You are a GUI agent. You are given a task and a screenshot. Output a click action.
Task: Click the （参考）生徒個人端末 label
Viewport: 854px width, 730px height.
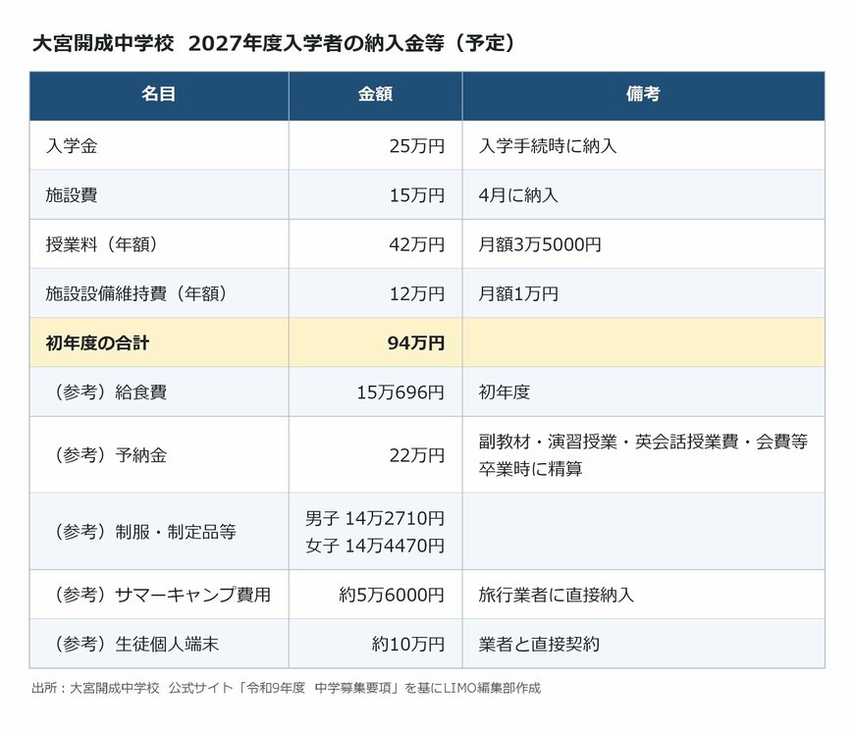pos(135,644)
